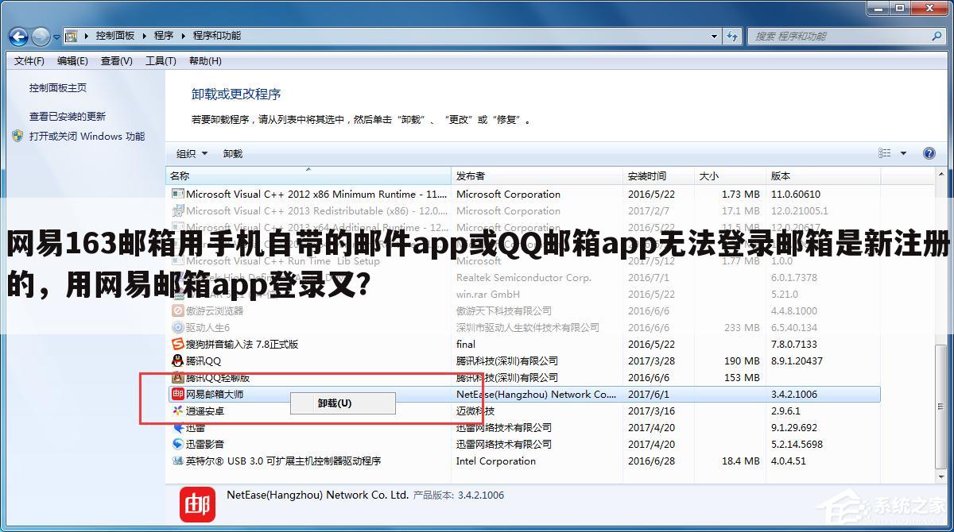
Task: Open the recent pages dropdown arrow
Action: pyautogui.click(x=56, y=37)
